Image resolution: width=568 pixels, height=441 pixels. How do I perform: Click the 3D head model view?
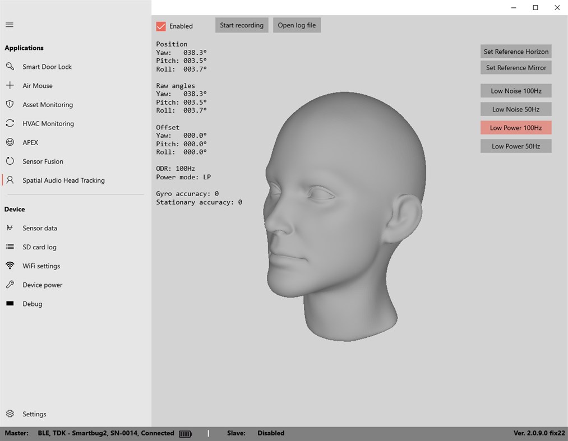pos(342,213)
